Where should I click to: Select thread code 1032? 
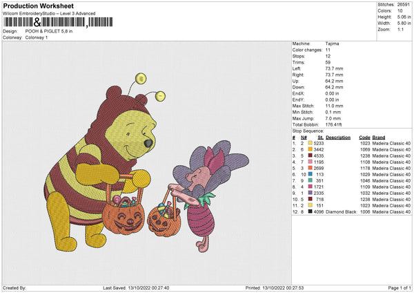coord(365,193)
